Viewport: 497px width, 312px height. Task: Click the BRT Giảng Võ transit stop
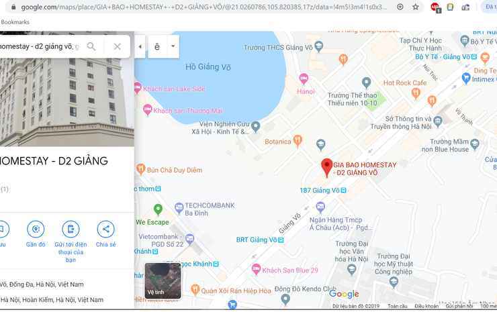[x=260, y=240]
